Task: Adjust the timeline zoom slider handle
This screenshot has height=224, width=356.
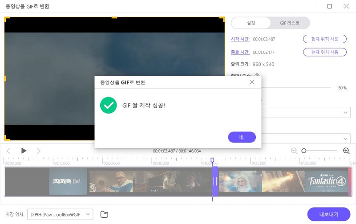Action: coord(304,151)
